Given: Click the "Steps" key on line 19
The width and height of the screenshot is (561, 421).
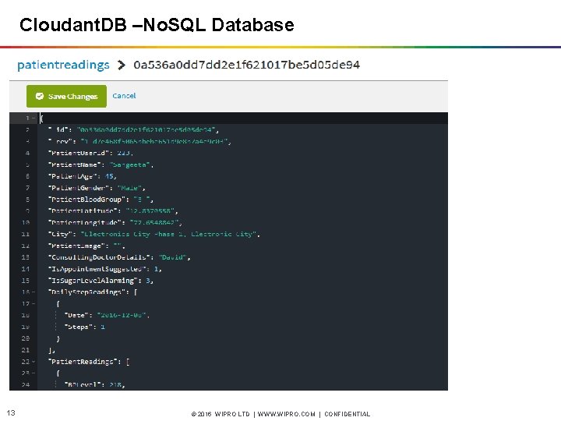Looking at the screenshot, I should (80, 327).
